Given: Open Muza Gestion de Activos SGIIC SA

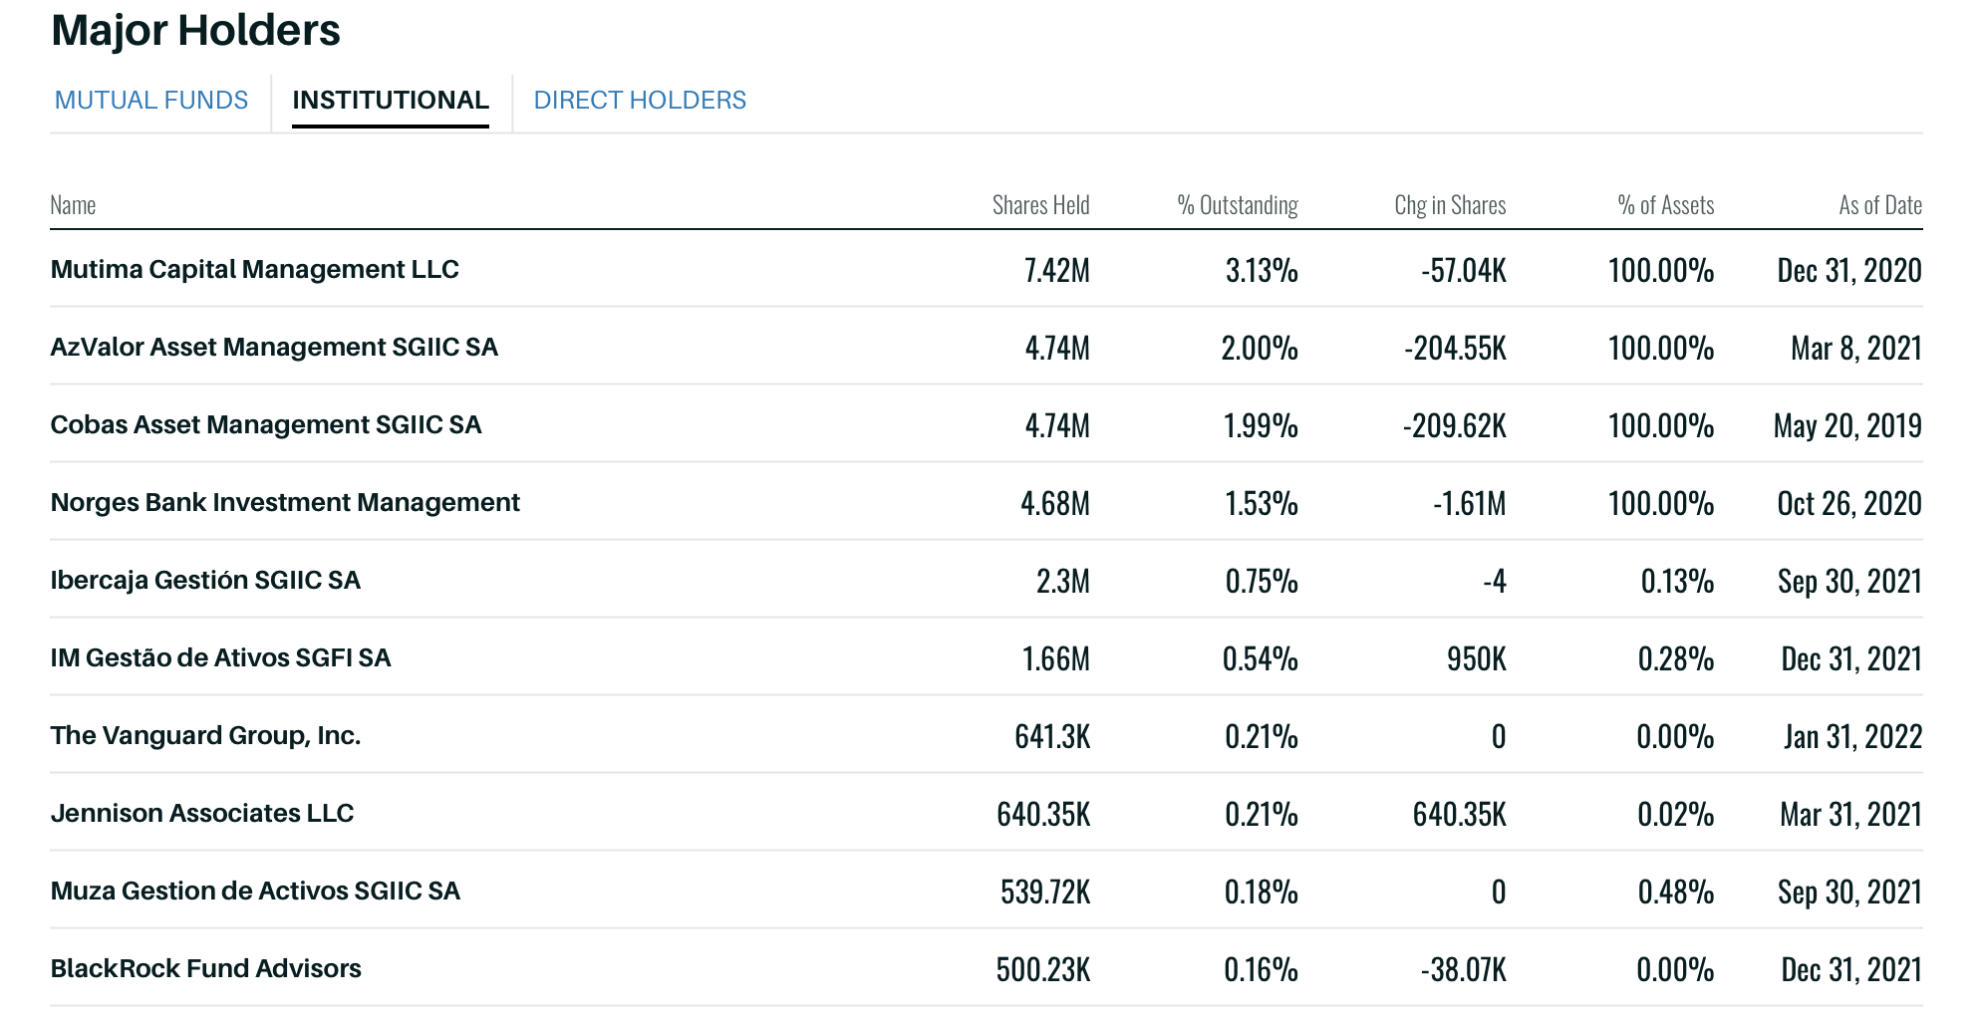Looking at the screenshot, I should click(255, 892).
